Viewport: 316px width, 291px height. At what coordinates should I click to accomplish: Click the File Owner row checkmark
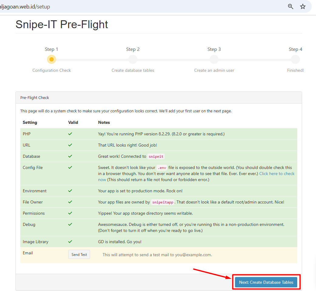[x=70, y=202]
